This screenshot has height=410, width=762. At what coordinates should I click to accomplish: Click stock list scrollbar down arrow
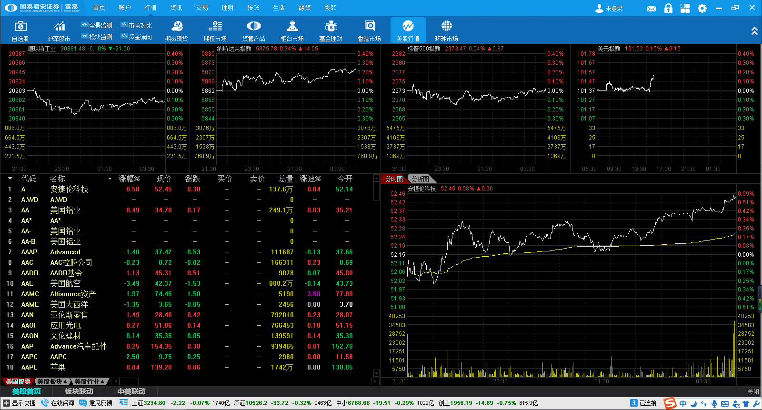coord(376,373)
